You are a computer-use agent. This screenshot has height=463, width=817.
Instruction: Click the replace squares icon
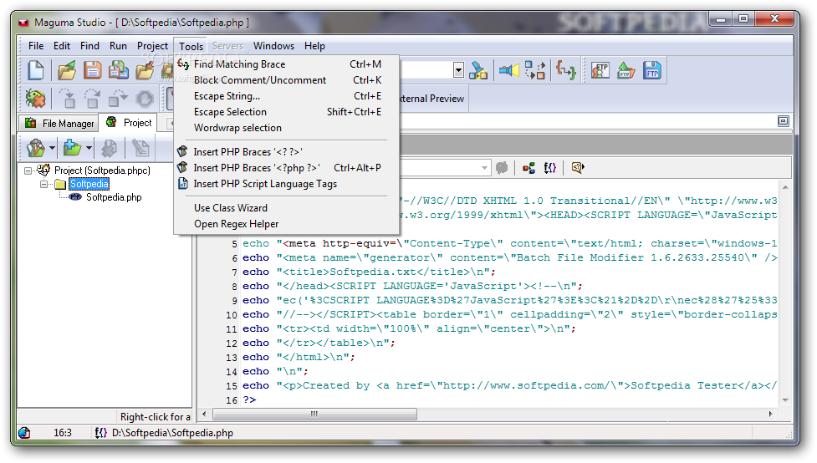pyautogui.click(x=534, y=70)
